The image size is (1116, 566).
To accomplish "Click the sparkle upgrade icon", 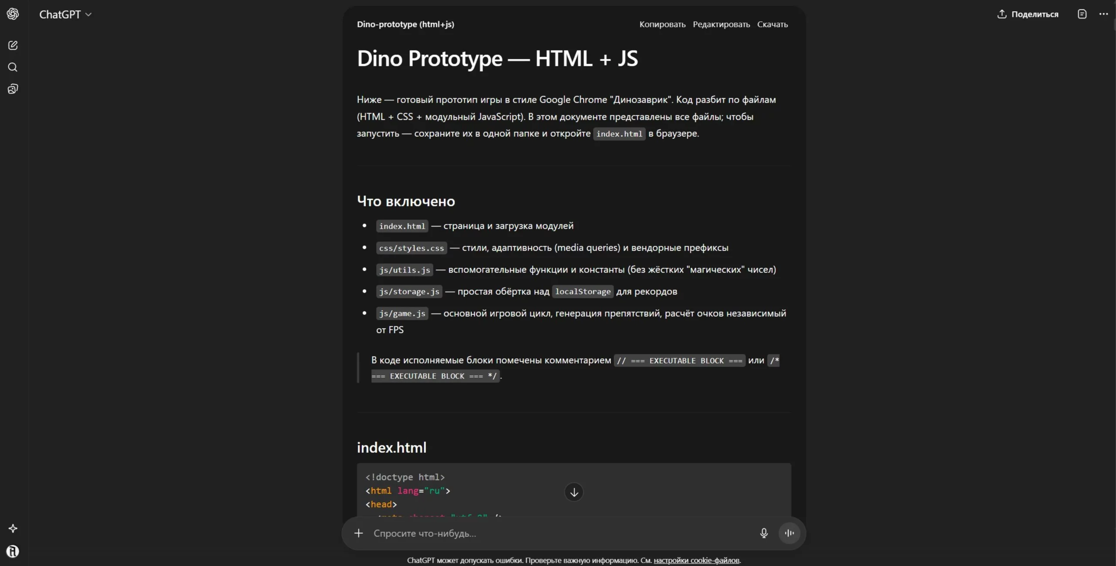I will coord(13,529).
